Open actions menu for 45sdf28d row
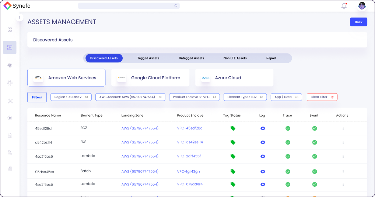The image size is (375, 197). pyautogui.click(x=343, y=128)
